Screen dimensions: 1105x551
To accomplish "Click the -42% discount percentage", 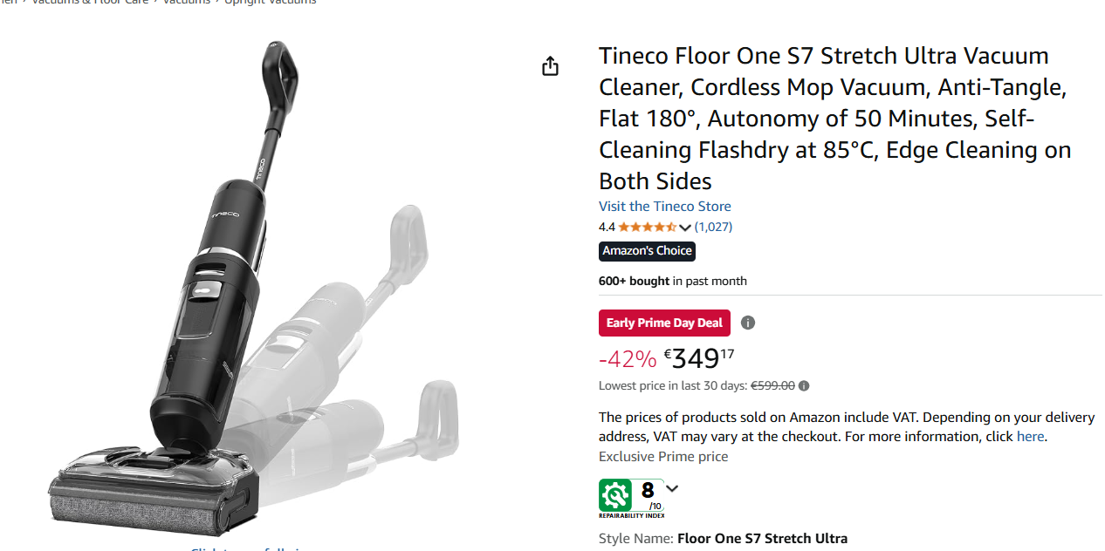I will pos(628,359).
